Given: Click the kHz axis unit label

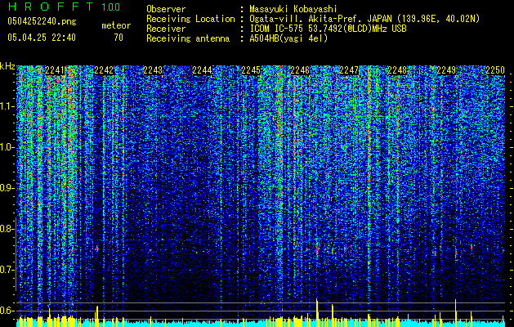Looking at the screenshot, I should point(7,66).
